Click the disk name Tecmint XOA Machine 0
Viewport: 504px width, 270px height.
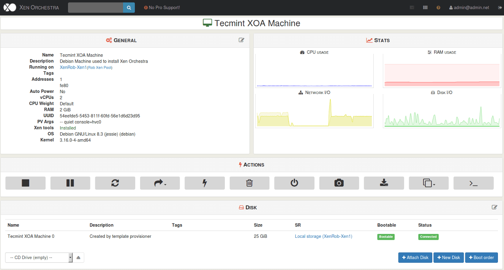pos(31,236)
